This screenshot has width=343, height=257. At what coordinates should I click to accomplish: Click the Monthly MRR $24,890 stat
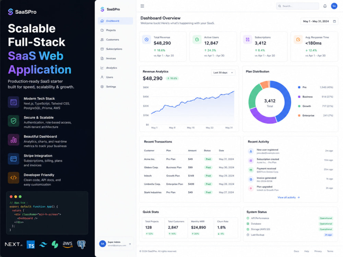click(201, 228)
